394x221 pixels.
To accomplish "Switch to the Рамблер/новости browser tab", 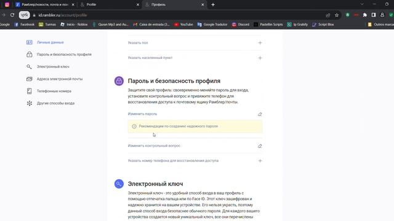I will [45, 4].
